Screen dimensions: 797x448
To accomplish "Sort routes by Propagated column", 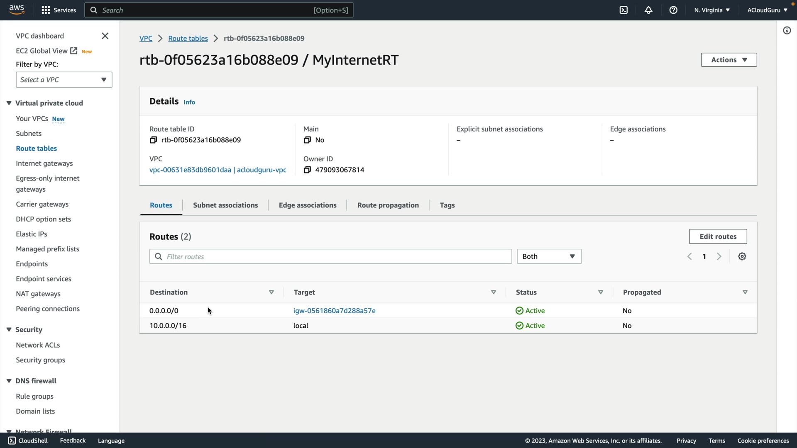I will 745,292.
